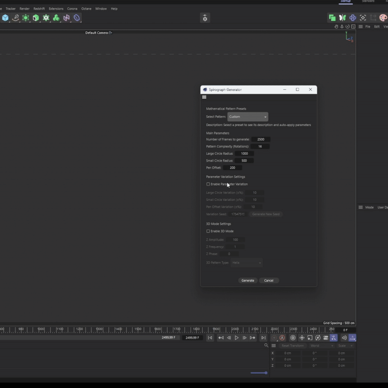Image resolution: width=388 pixels, height=388 pixels.
Task: Enable Parameter Variation checkbox
Action: tap(208, 184)
